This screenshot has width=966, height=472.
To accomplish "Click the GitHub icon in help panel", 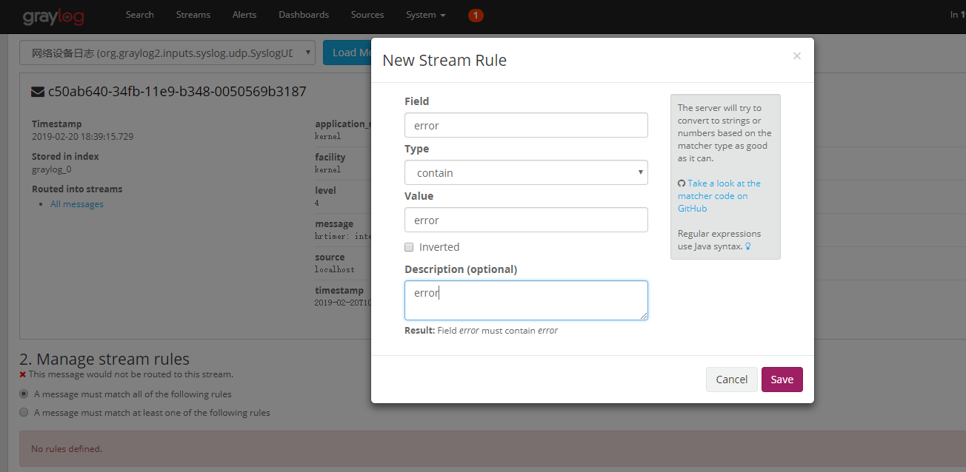I will (682, 183).
